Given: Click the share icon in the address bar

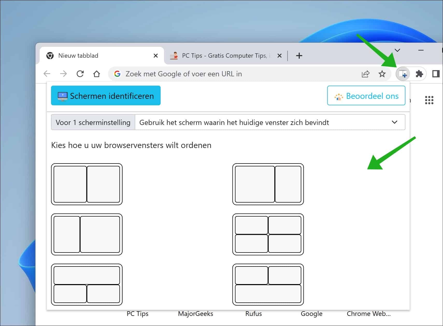Looking at the screenshot, I should pyautogui.click(x=365, y=74).
